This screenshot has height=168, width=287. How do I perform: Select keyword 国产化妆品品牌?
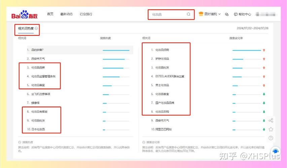[165, 103]
